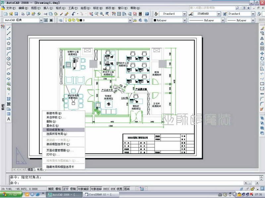265x198 pixels.
Task: Click the Rotate modify tool
Action: tap(262, 59)
